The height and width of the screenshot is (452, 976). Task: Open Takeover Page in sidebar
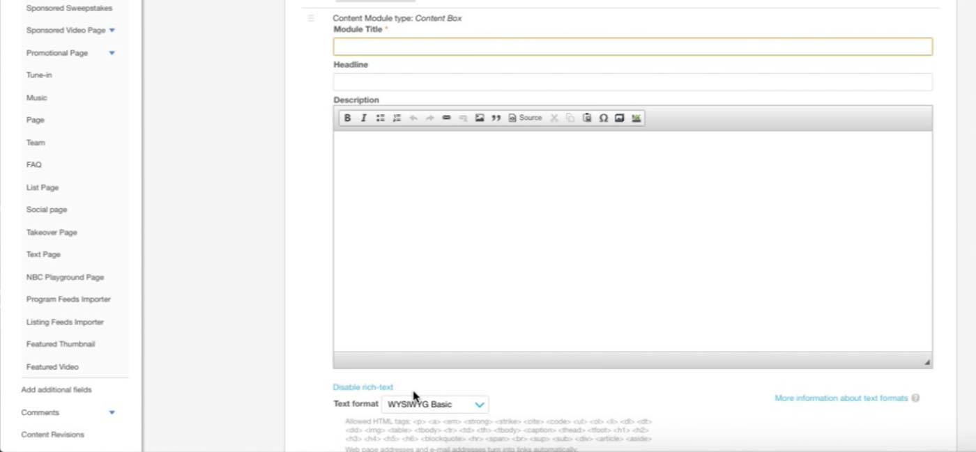(52, 233)
